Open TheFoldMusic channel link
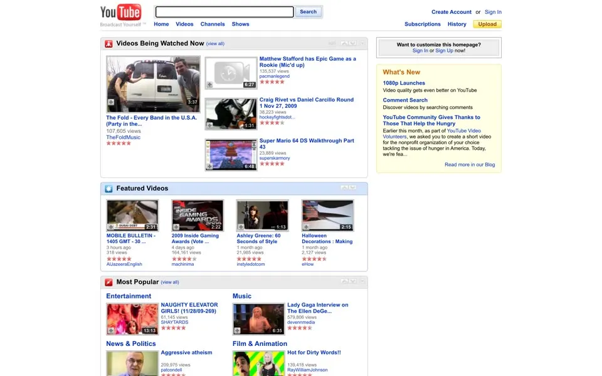The image size is (602, 376). click(x=124, y=137)
